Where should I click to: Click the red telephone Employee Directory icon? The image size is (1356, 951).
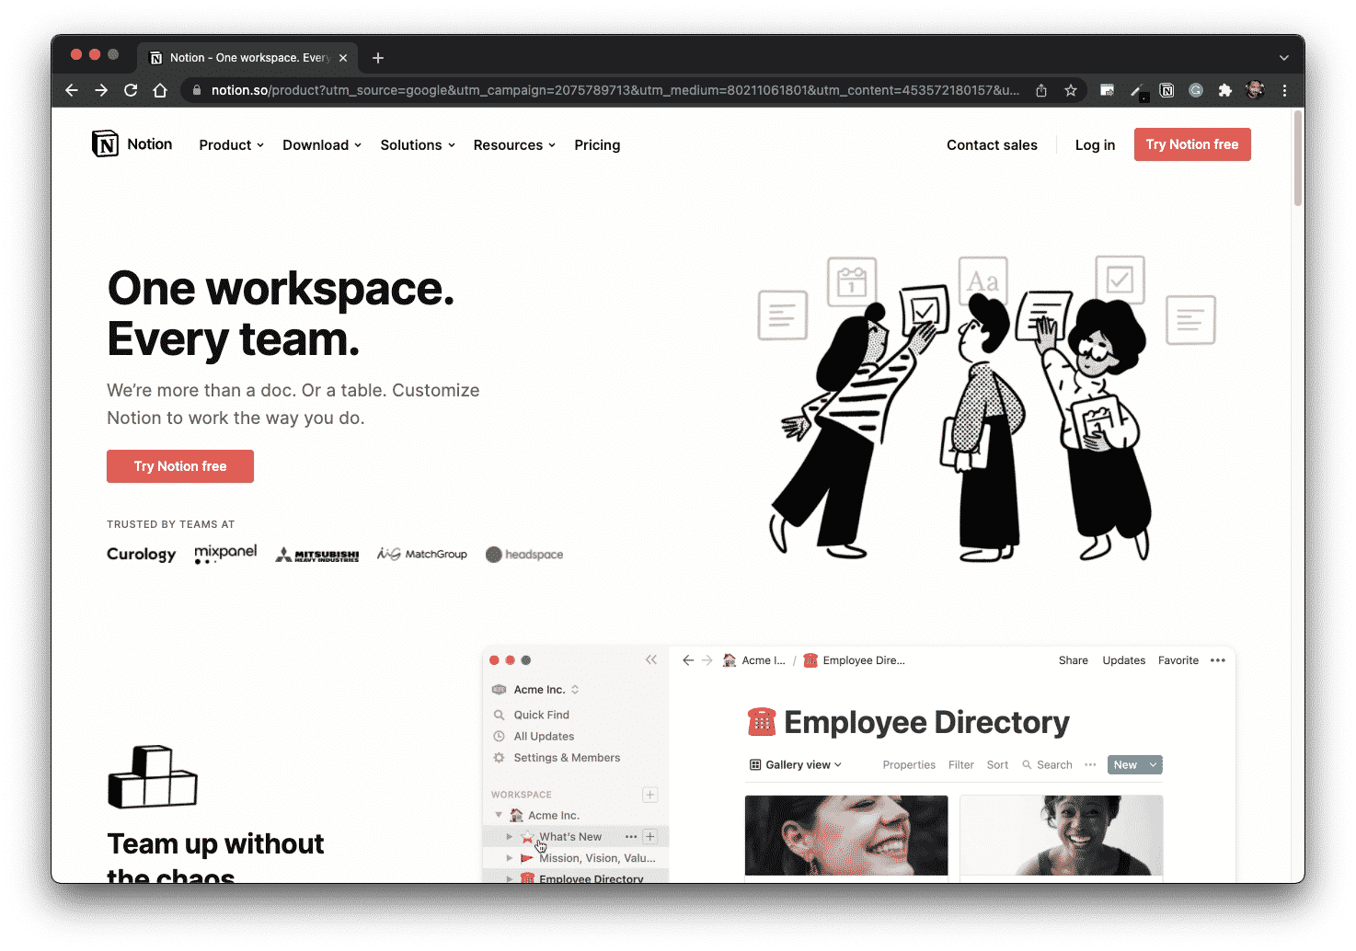[762, 722]
